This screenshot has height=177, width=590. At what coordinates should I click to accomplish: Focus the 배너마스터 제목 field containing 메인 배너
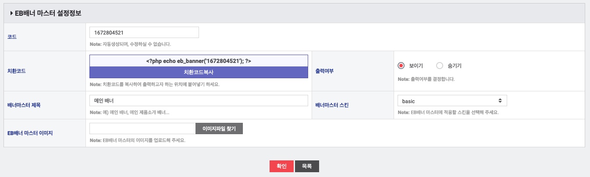point(199,101)
